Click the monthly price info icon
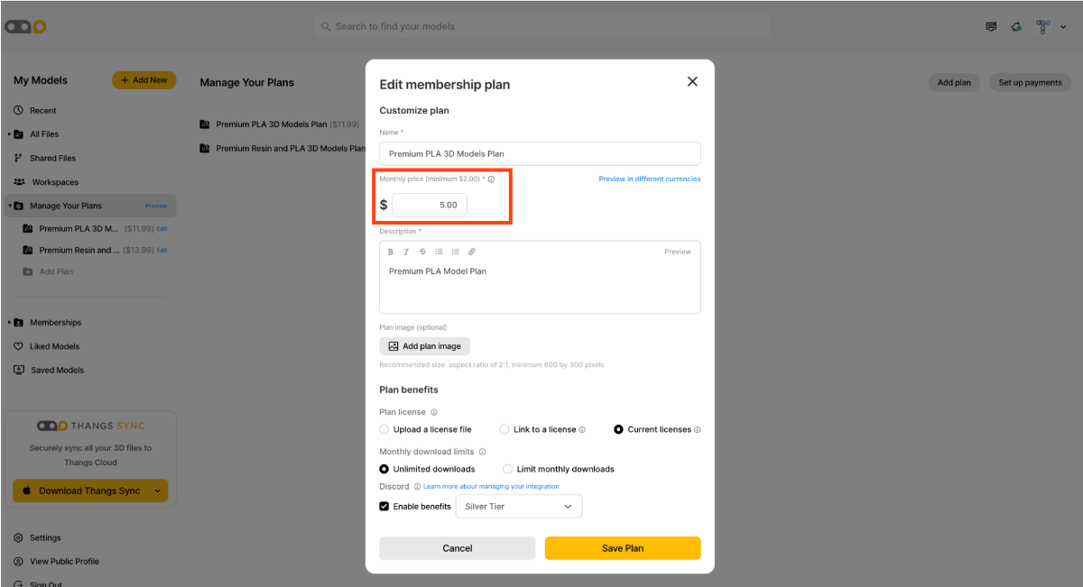The width and height of the screenshot is (1083, 587). (x=491, y=179)
